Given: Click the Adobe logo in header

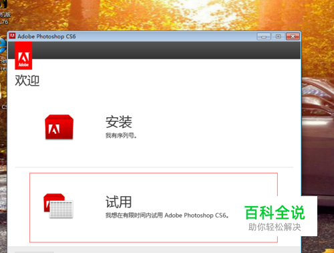Looking at the screenshot, I should (23, 56).
